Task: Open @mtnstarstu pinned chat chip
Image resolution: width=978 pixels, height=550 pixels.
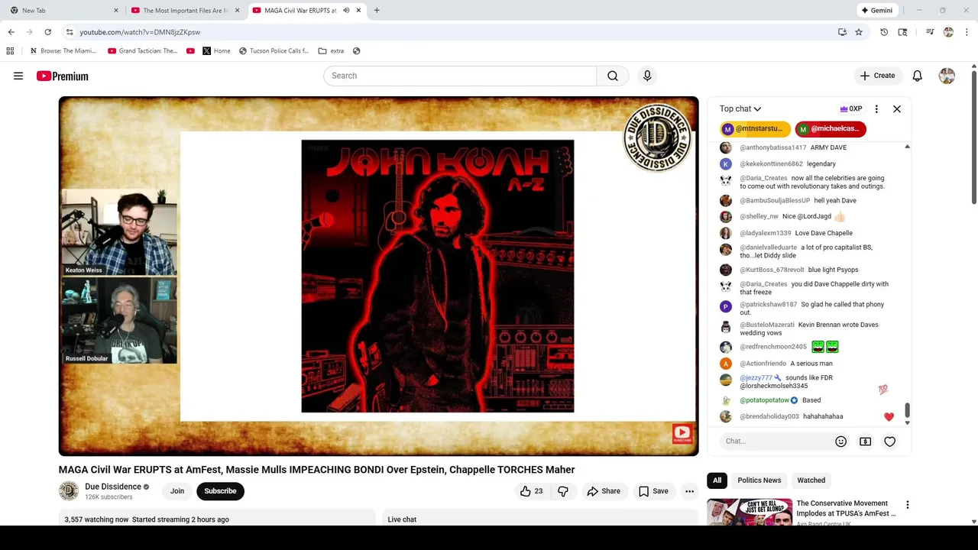Action: (754, 129)
